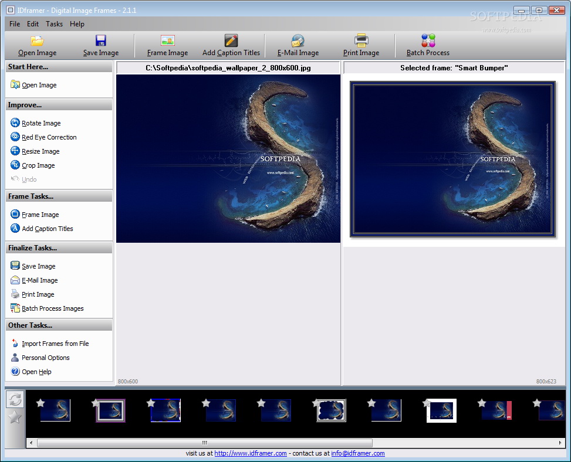Toggle the favorite star on the scalloped silver frame
571x462 pixels.
point(316,403)
